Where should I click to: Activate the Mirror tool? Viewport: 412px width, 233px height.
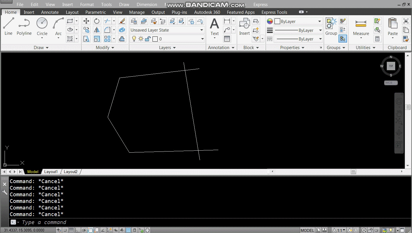(x=97, y=30)
